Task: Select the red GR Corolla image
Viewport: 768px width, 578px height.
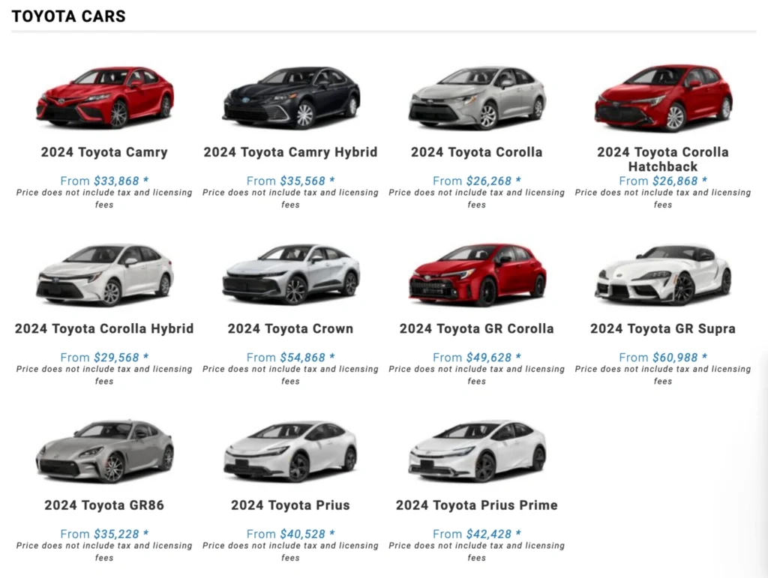Action: (x=477, y=274)
